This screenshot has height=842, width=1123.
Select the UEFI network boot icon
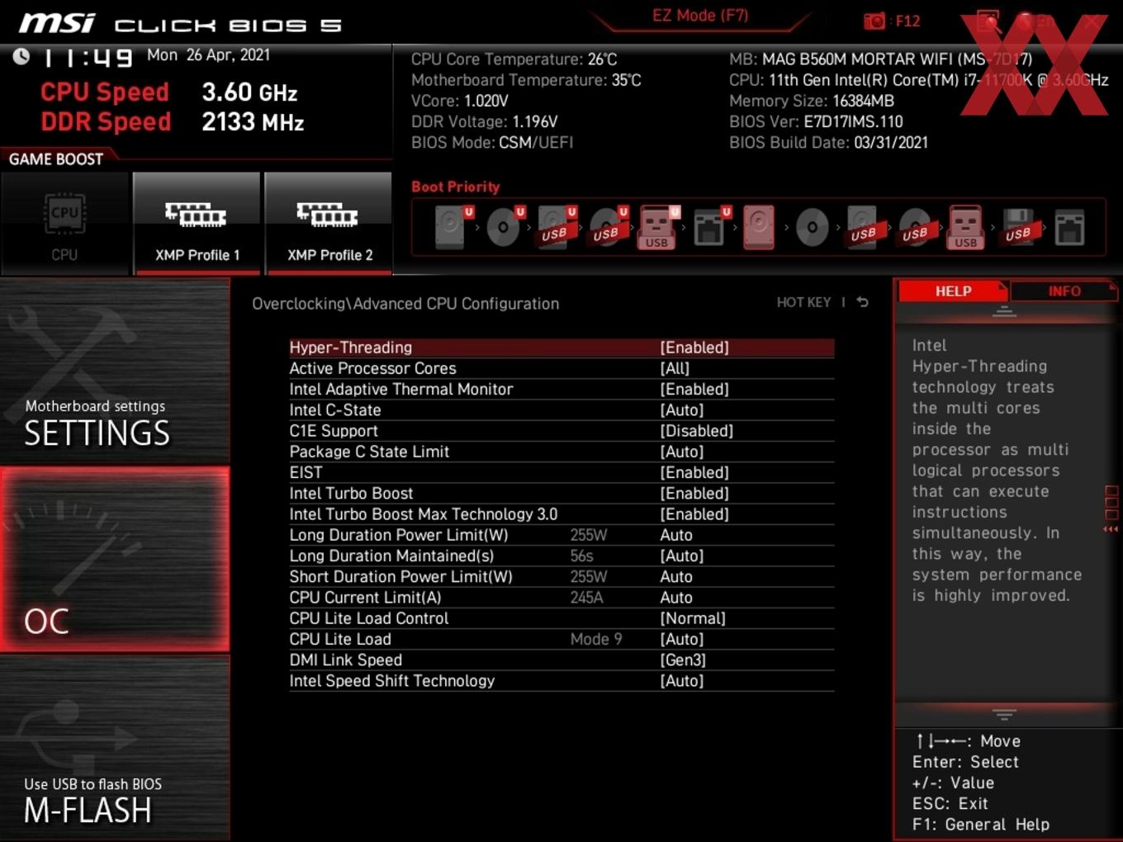coord(710,227)
